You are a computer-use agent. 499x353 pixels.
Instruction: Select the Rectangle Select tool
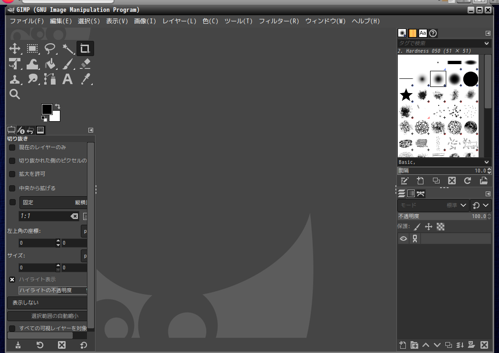tap(32, 48)
